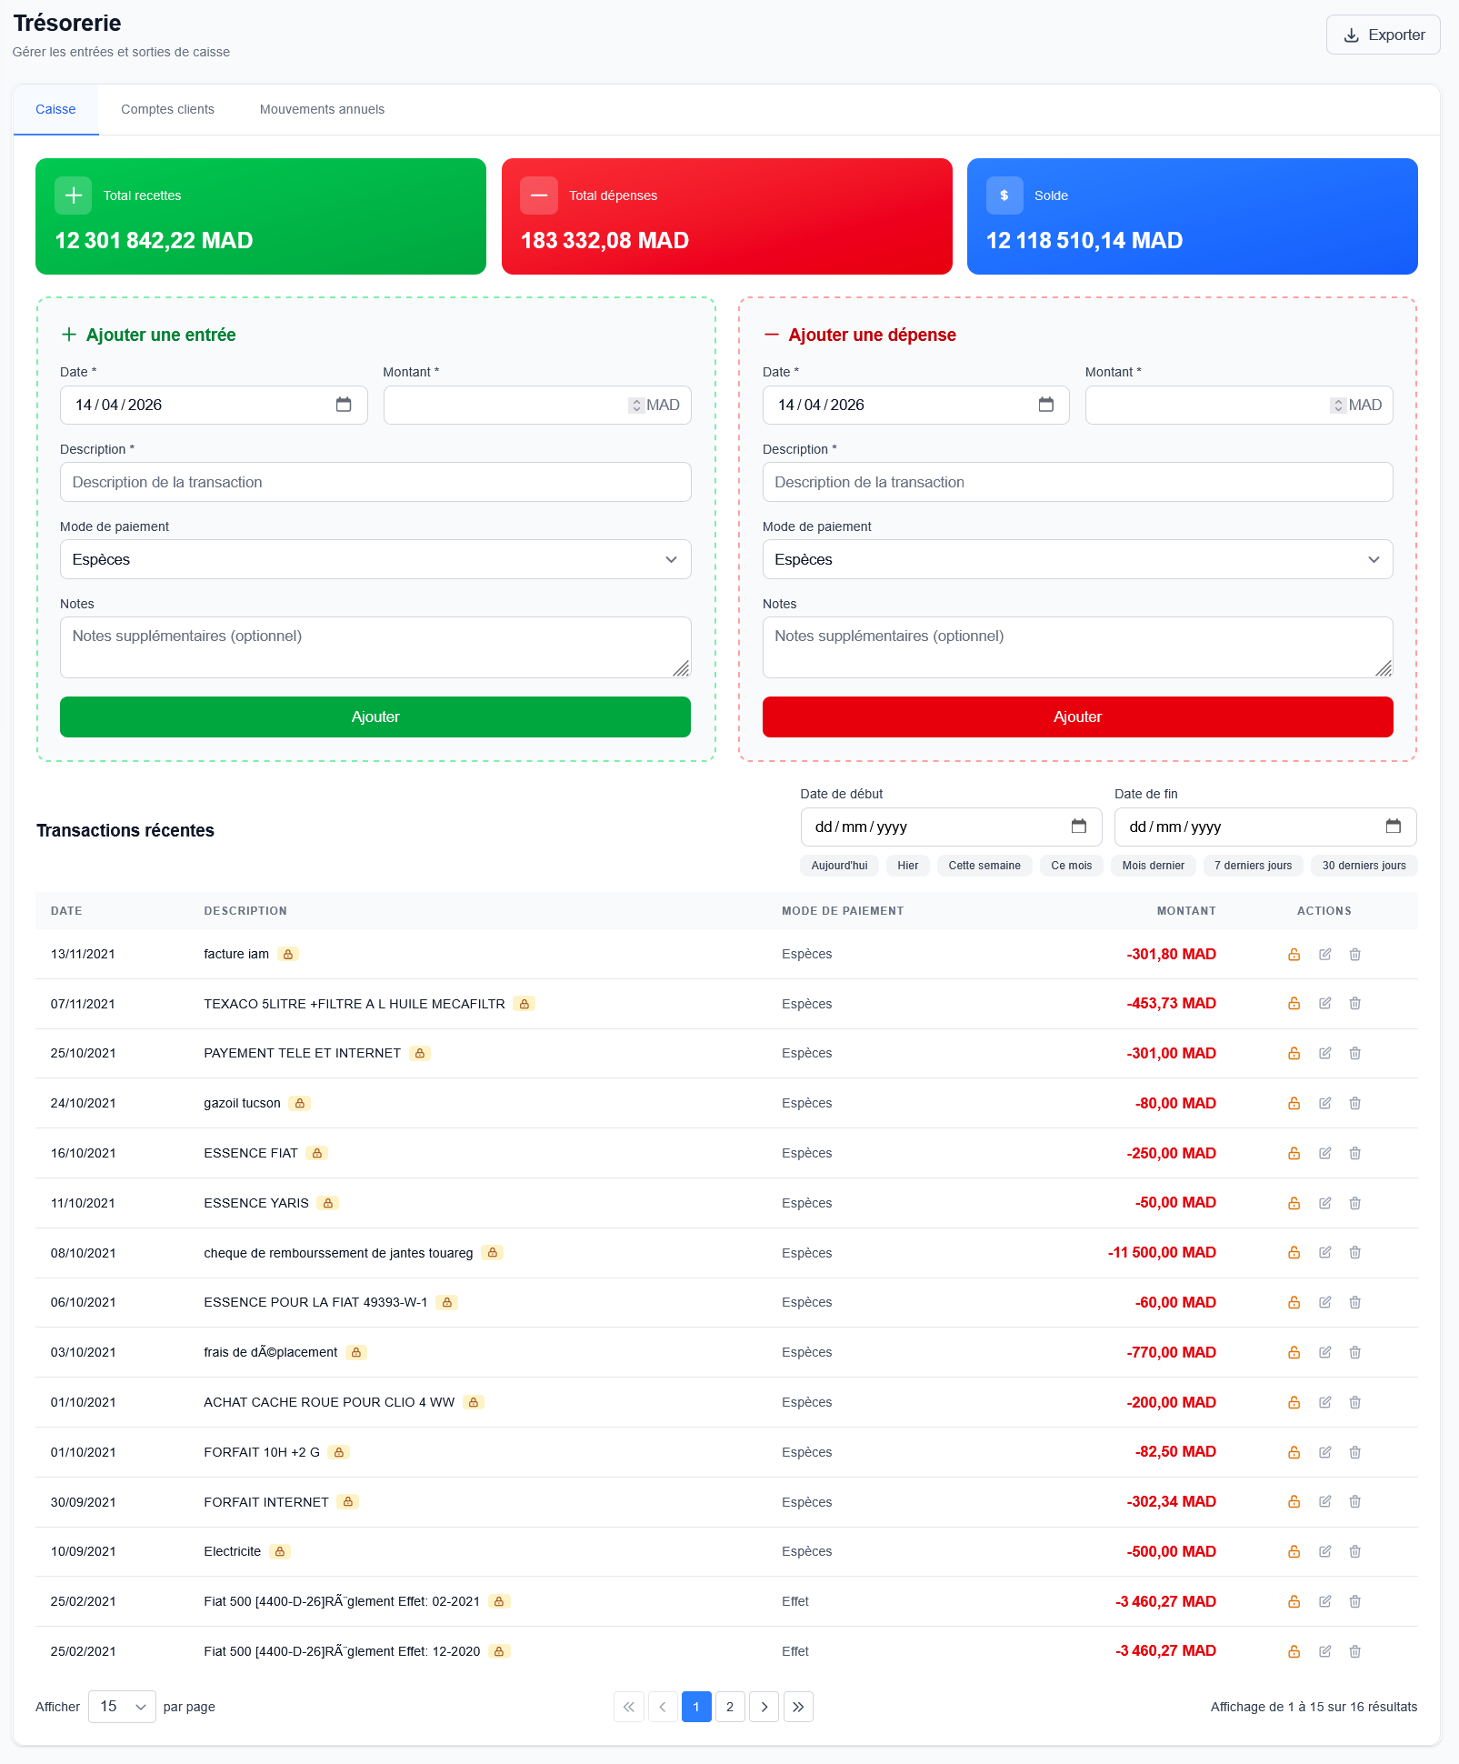The width and height of the screenshot is (1459, 1764).
Task: Click the edit icon for ESSENCE YARIS
Action: tap(1324, 1203)
